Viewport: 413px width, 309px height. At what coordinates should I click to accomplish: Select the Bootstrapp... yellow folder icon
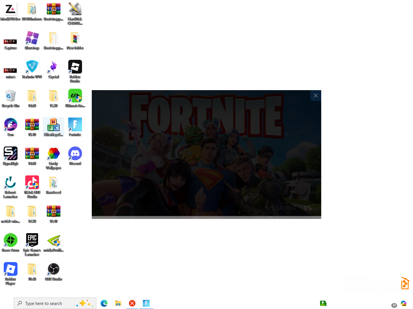[54, 41]
